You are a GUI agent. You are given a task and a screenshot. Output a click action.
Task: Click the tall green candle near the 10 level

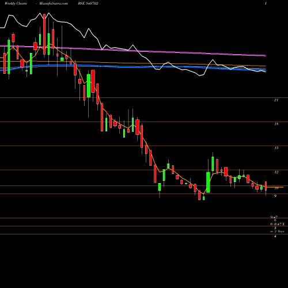coord(208,182)
